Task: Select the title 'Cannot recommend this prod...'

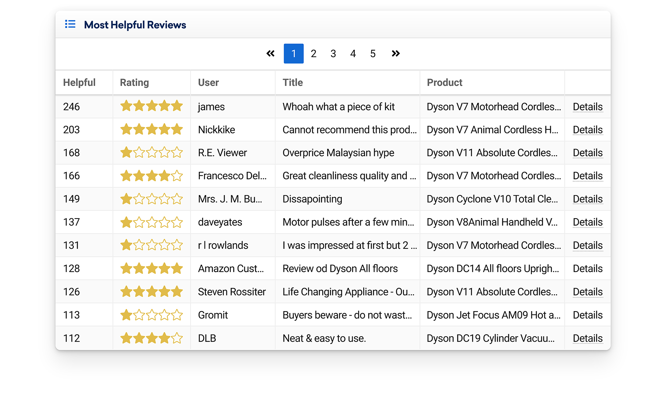Action: pos(350,130)
